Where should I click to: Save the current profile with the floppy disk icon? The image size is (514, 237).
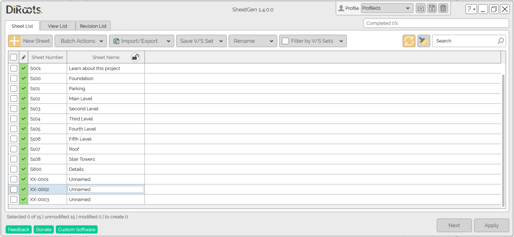click(x=432, y=8)
